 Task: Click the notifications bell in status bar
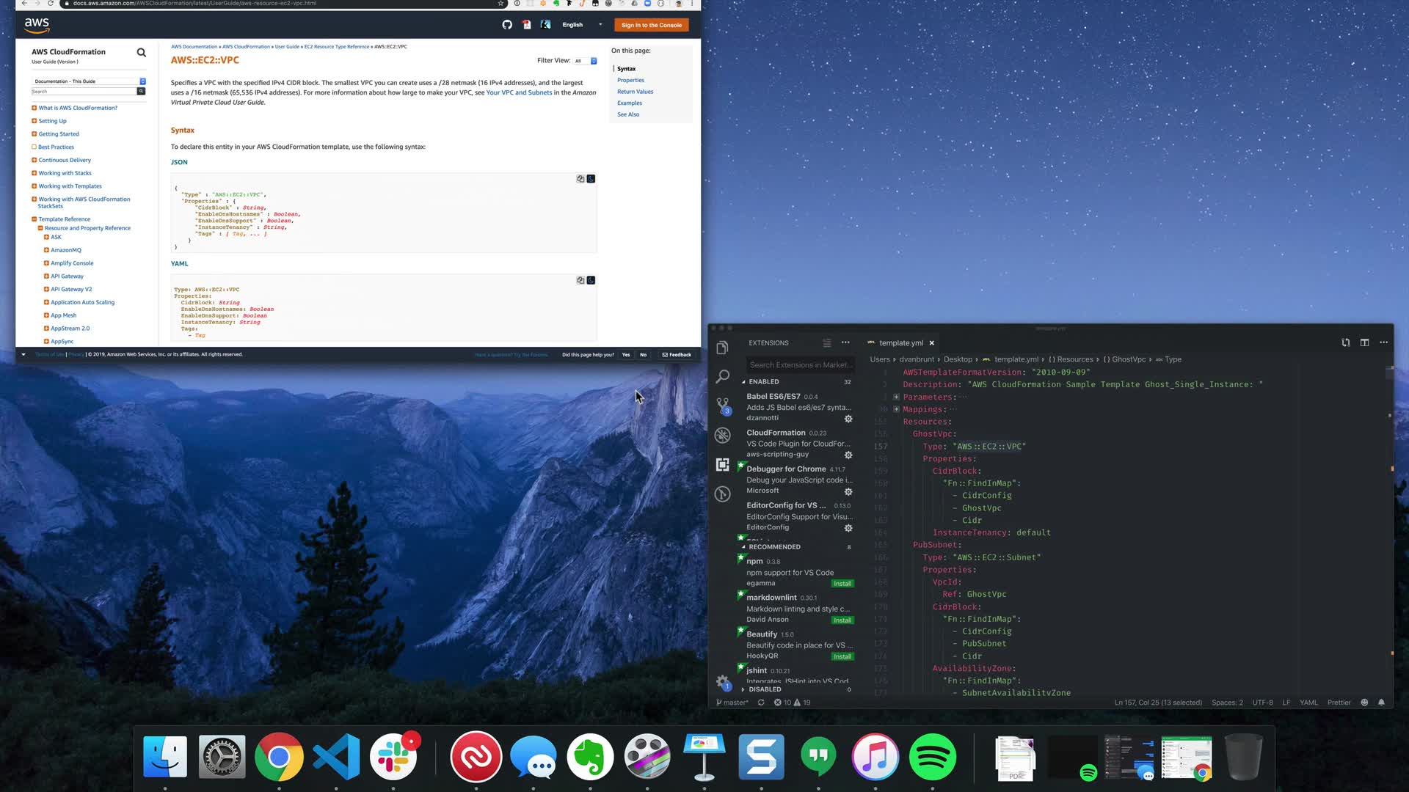1381,703
